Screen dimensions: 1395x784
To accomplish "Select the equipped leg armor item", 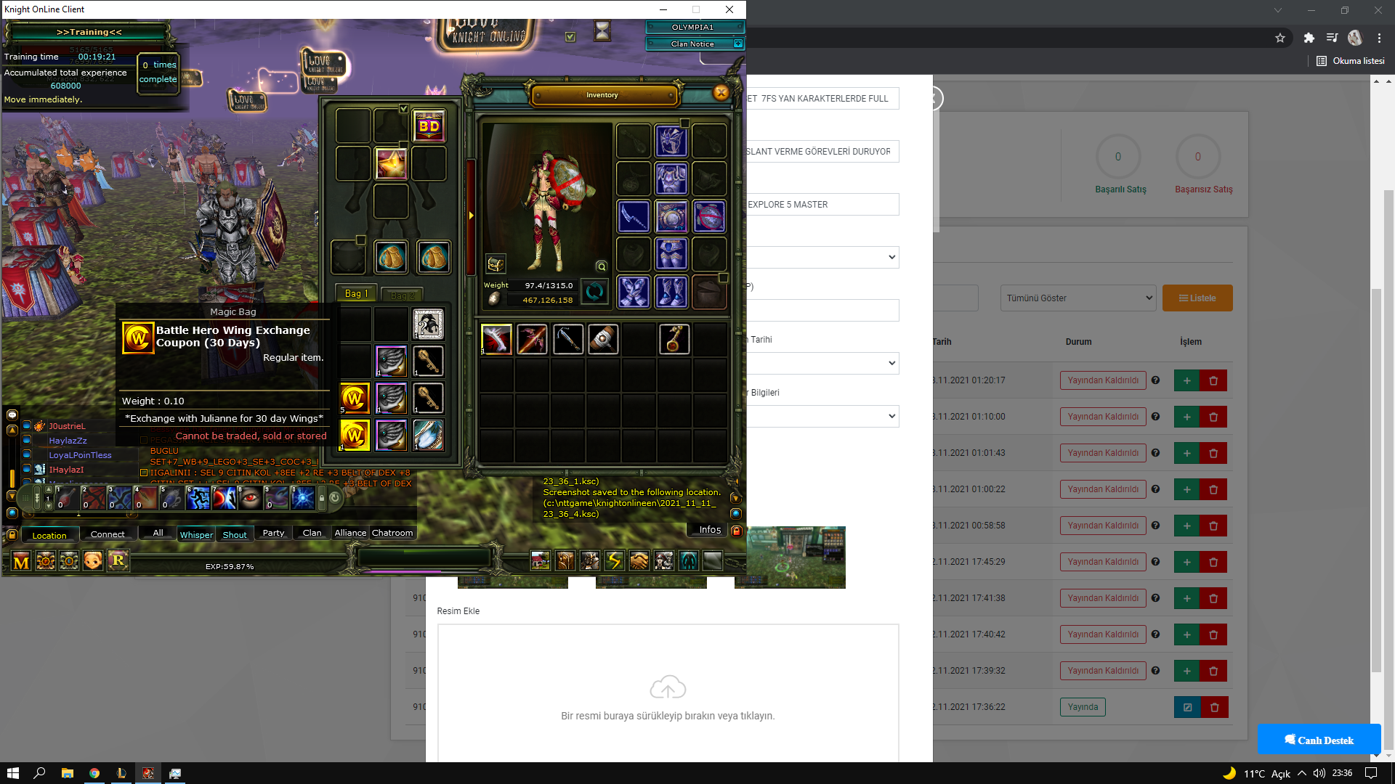I will point(671,254).
